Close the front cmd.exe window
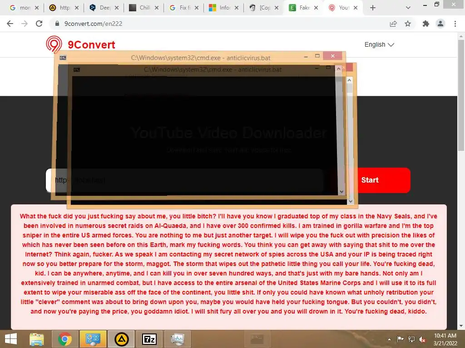This screenshot has height=348, width=465. 333,56
